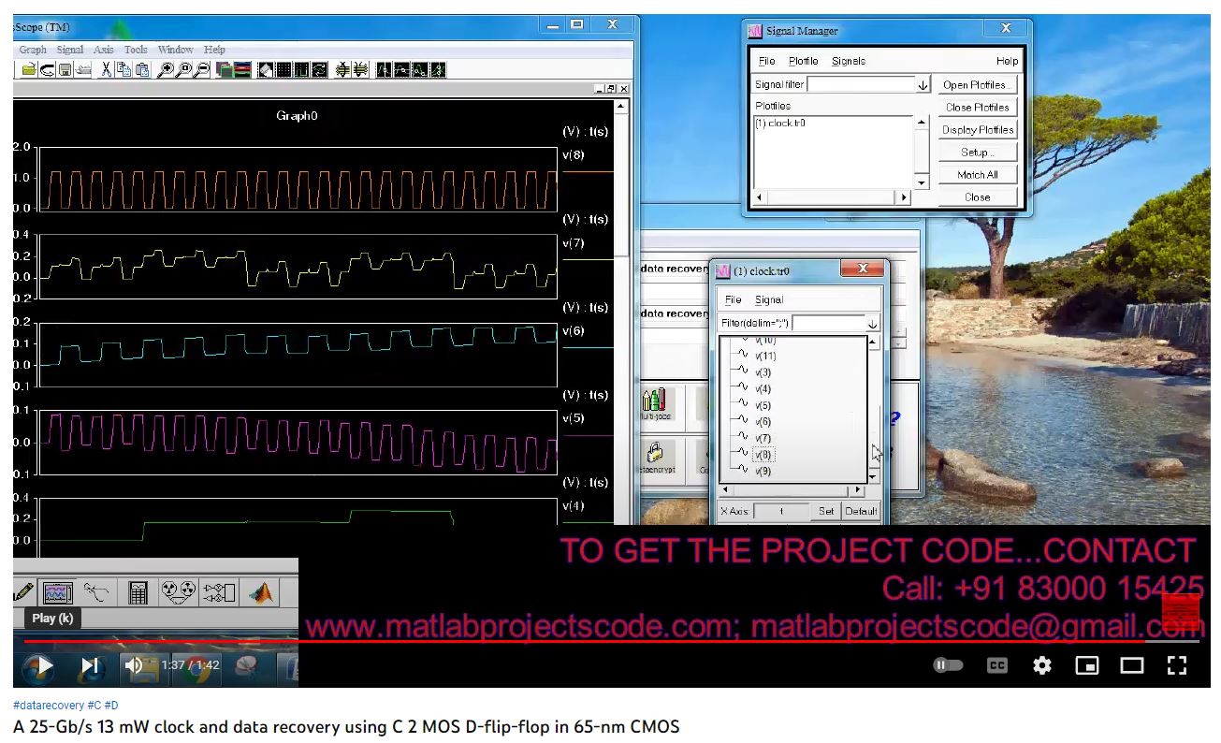Viewport: 1221px width, 743px height.
Task: Mute the video volume speaker
Action: click(x=134, y=665)
